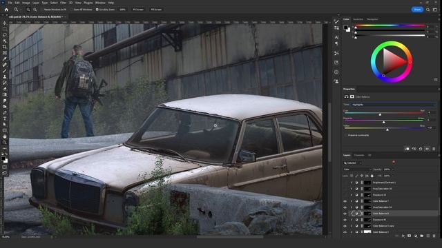
Task: Select the Hand tool
Action: pos(5,136)
